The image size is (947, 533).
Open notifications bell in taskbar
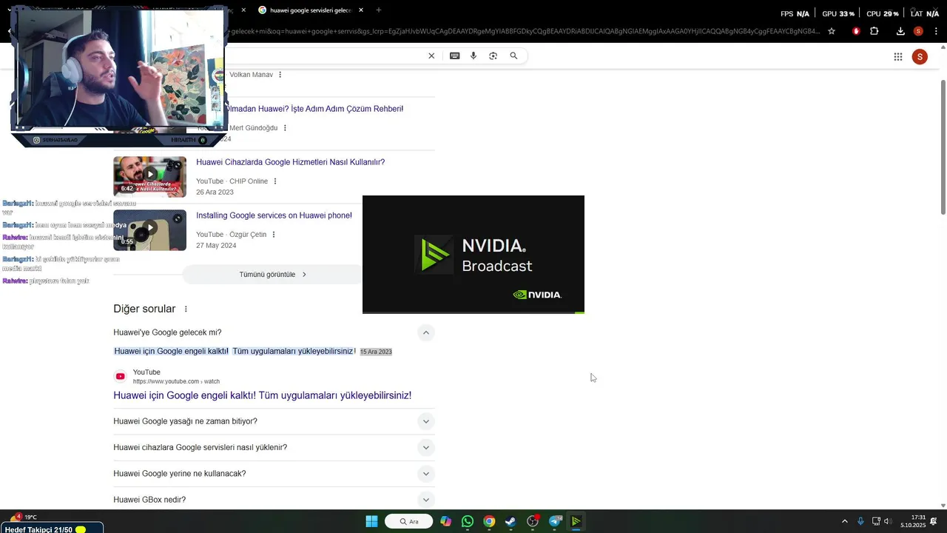click(x=934, y=521)
